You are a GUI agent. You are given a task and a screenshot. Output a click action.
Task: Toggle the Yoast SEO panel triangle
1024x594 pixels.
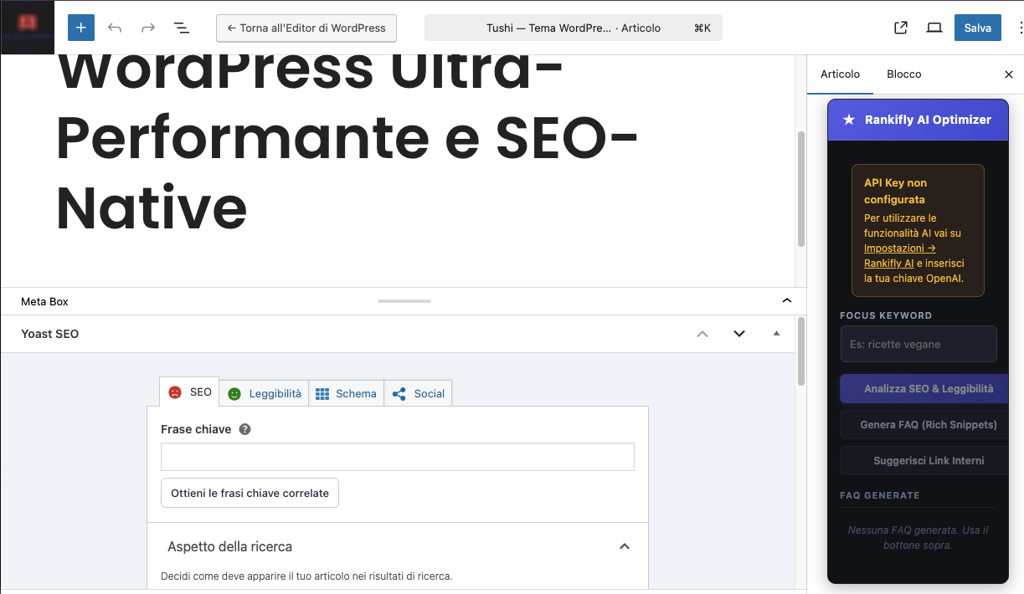click(776, 334)
